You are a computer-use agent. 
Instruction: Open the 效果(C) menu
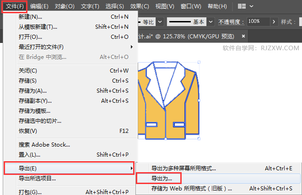[140, 6]
